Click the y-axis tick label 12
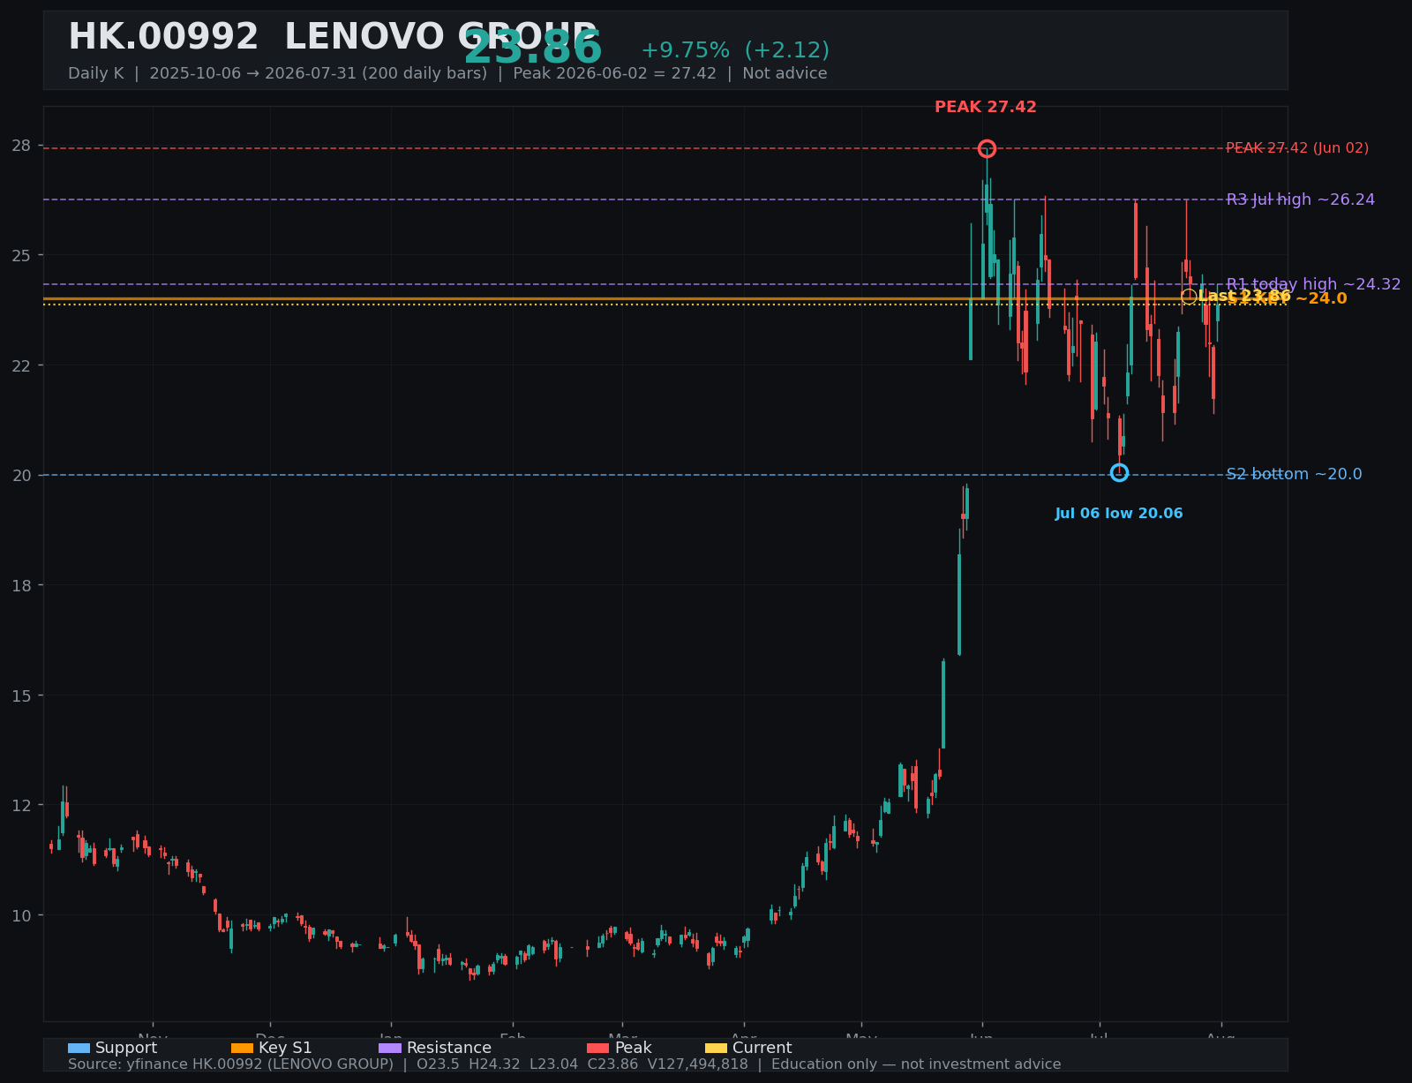This screenshot has height=1083, width=1412. (22, 805)
